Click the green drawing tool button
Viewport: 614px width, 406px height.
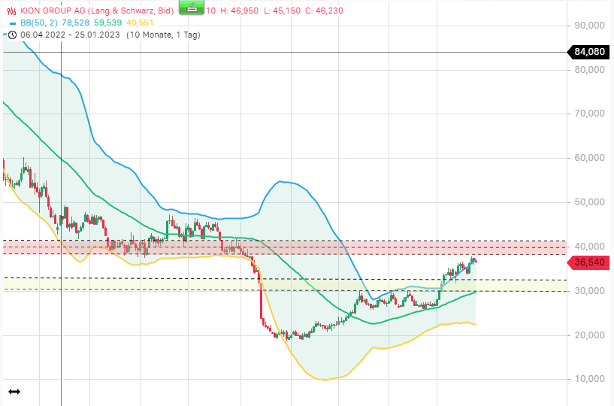[x=192, y=7]
